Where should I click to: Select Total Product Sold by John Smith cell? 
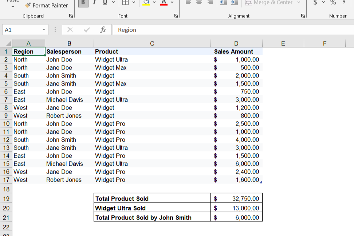152,217
